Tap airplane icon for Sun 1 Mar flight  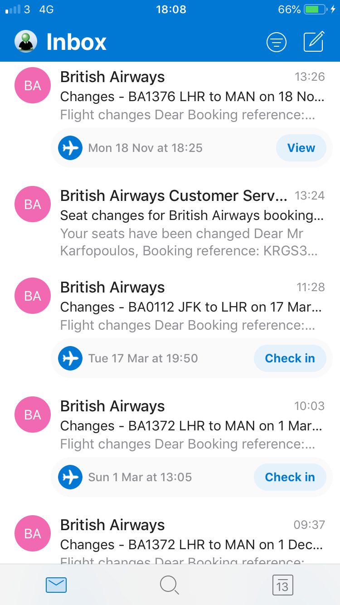point(70,477)
